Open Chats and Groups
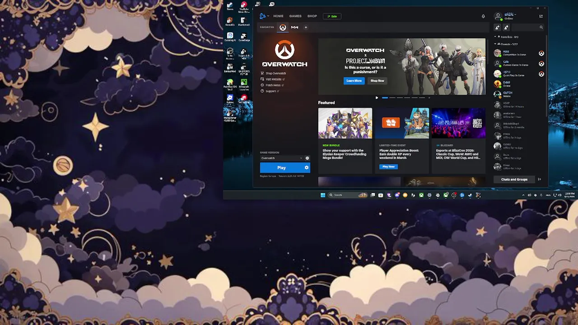Image resolution: width=578 pixels, height=325 pixels. (x=514, y=179)
